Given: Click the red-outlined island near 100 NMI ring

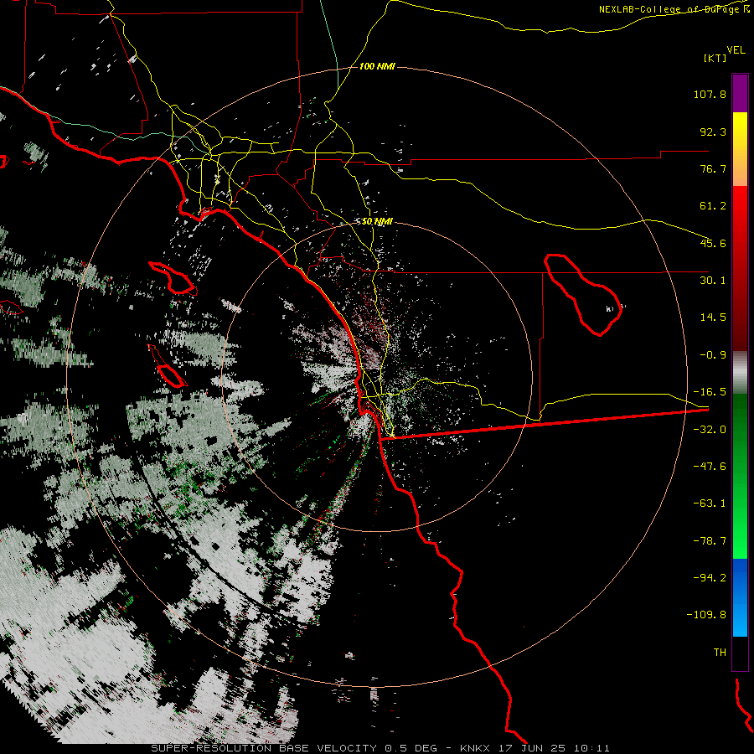Looking at the screenshot, I should [x=173, y=278].
